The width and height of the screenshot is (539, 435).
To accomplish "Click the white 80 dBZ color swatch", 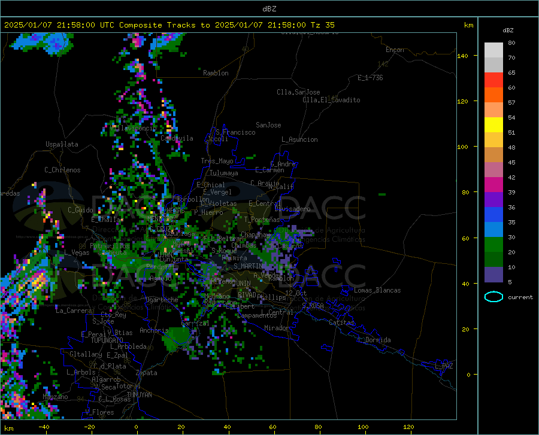I will [x=493, y=50].
